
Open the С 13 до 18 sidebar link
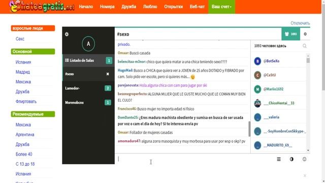25,164
